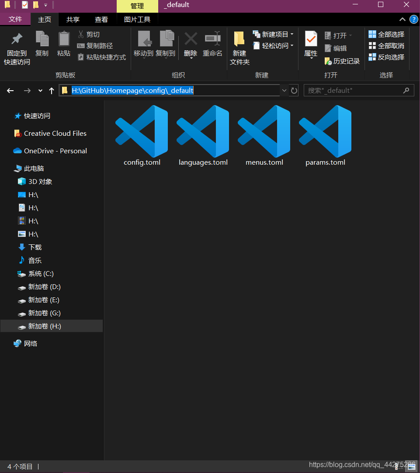Image resolution: width=420 pixels, height=473 pixels.
Task: Open the New item (新建项目) dropdown
Action: 273,35
